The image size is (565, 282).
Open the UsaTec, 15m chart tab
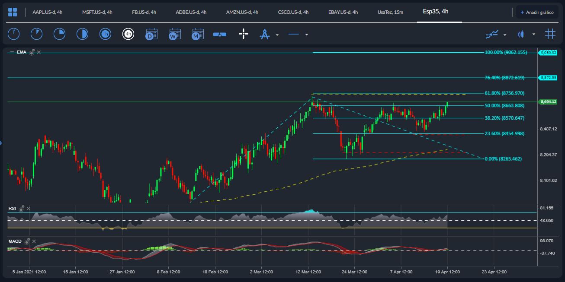coord(390,12)
